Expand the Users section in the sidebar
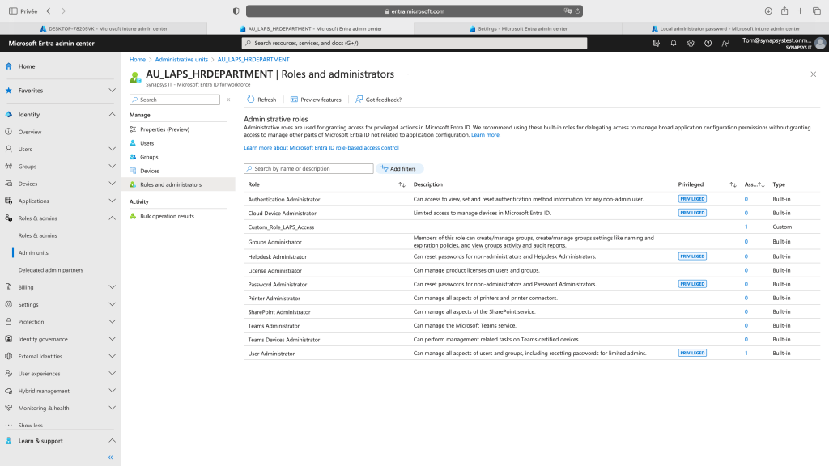The width and height of the screenshot is (829, 466). (112, 149)
